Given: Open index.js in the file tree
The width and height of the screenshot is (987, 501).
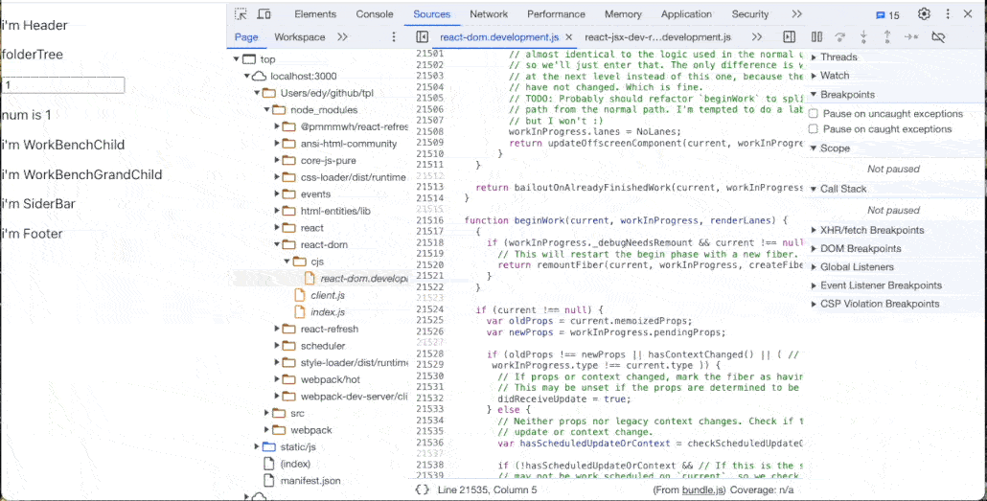Looking at the screenshot, I should [x=328, y=312].
